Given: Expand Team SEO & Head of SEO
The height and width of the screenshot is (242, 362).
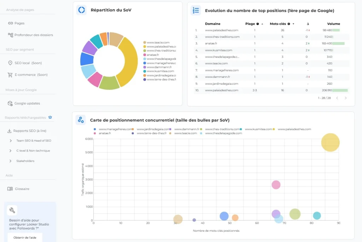Looking at the screenshot, I should coord(11,141).
